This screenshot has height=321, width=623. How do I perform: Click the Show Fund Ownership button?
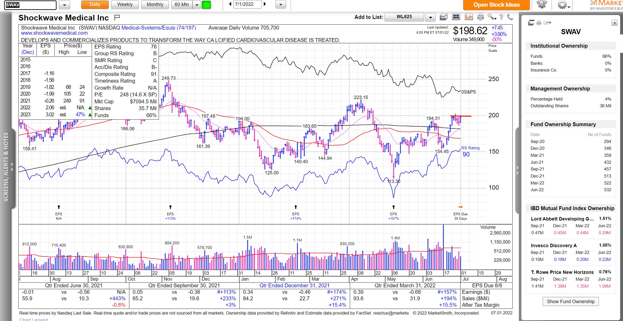coord(571,301)
